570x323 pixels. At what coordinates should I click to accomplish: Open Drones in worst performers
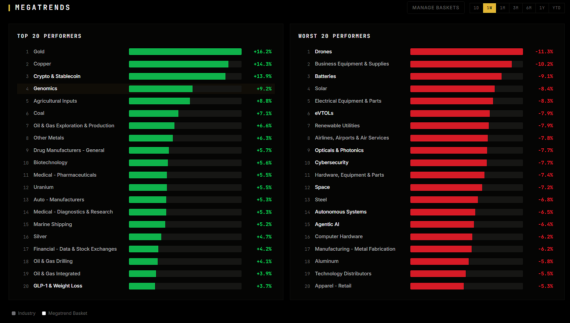tap(427, 52)
